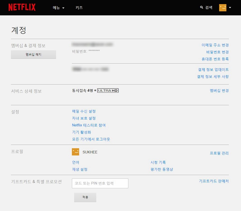View 시청 기록 link

[158, 162]
